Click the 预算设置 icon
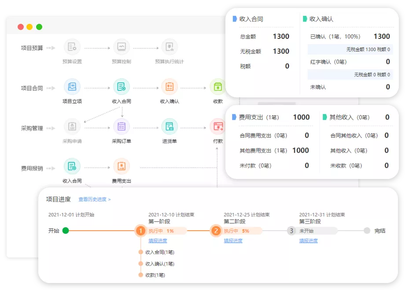Image resolution: width=405 pixels, height=291 pixels. [72, 47]
